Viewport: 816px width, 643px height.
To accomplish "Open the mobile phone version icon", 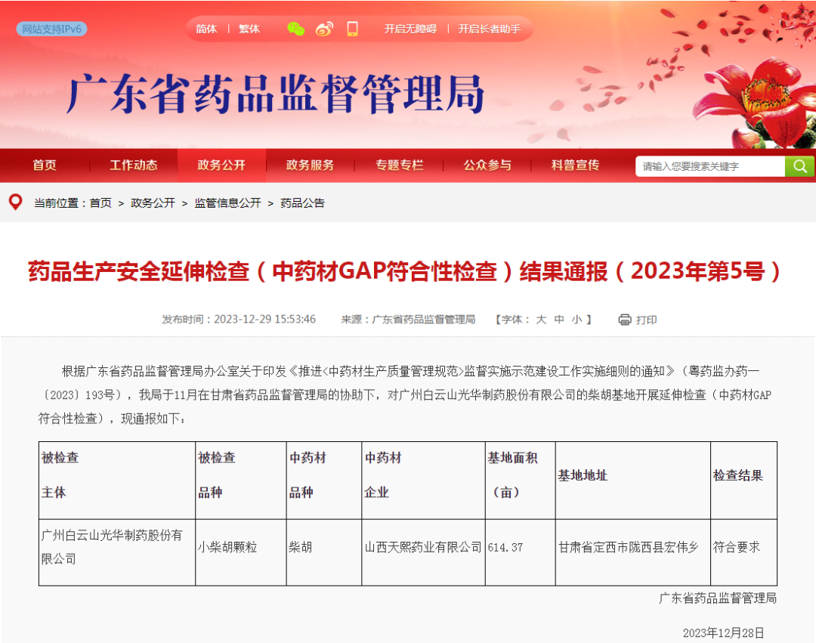I will (352, 29).
